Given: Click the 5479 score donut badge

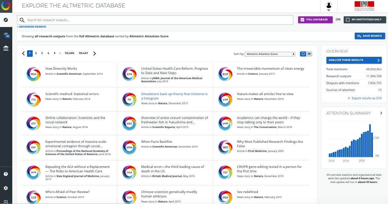Looking at the screenshot, I should (x=33, y=172).
